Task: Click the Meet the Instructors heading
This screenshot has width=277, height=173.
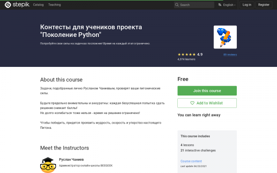Action: pyautogui.click(x=65, y=148)
